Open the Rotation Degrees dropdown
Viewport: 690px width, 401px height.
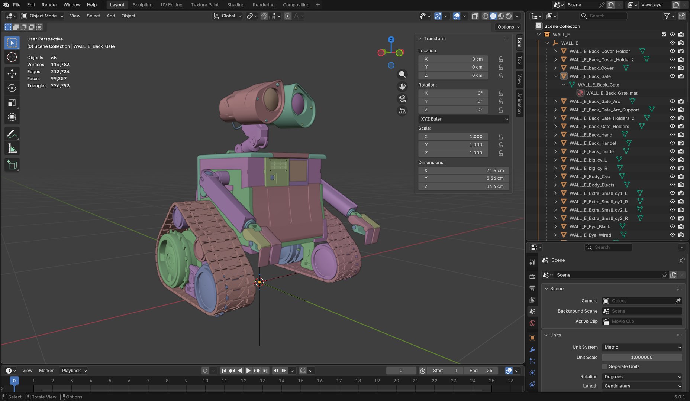tap(642, 376)
